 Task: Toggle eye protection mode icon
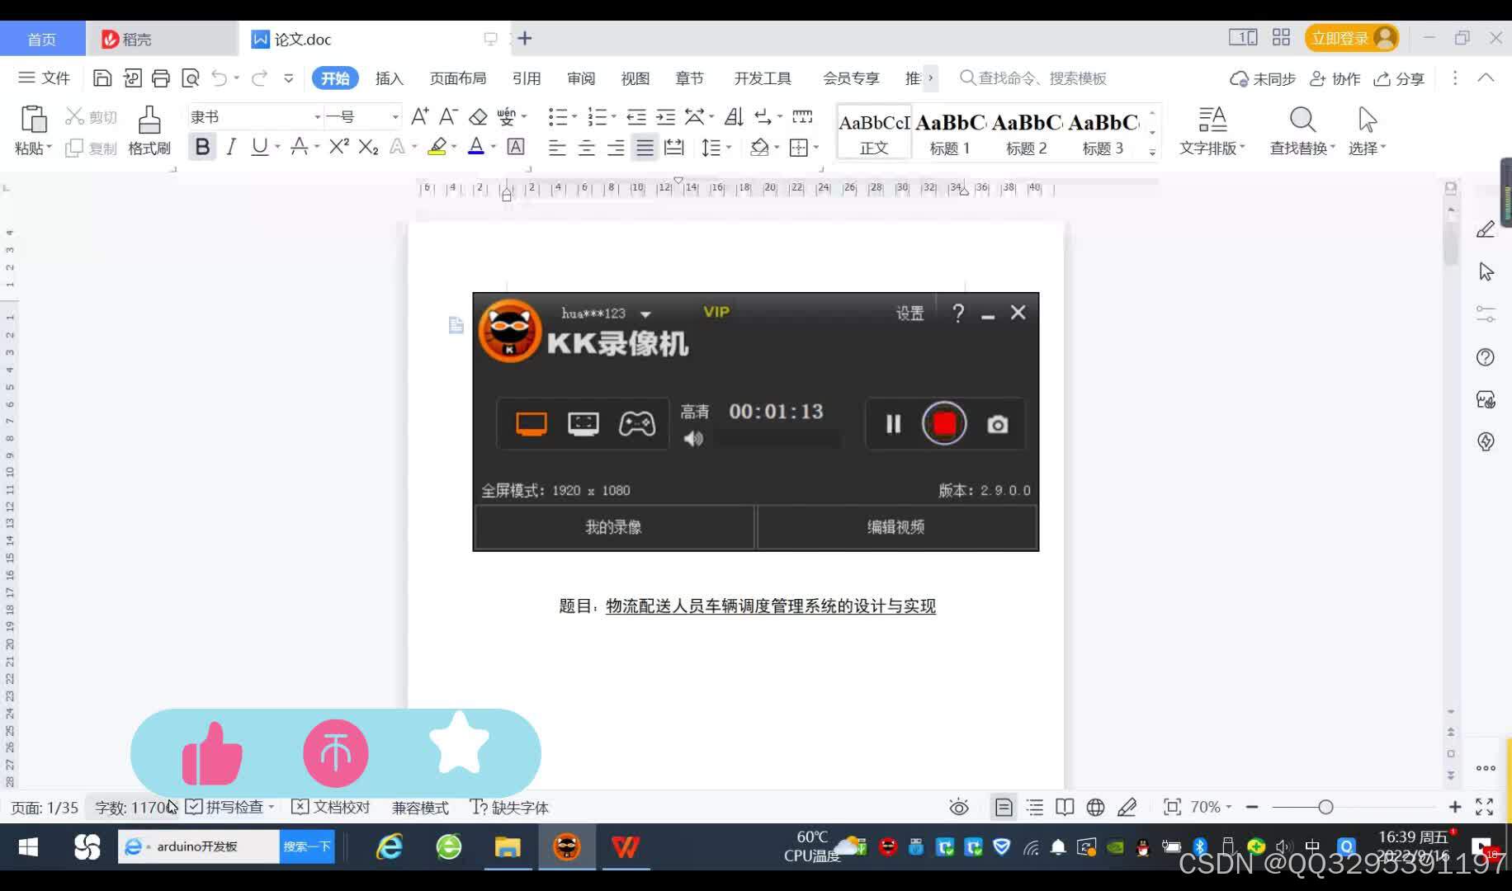point(959,807)
